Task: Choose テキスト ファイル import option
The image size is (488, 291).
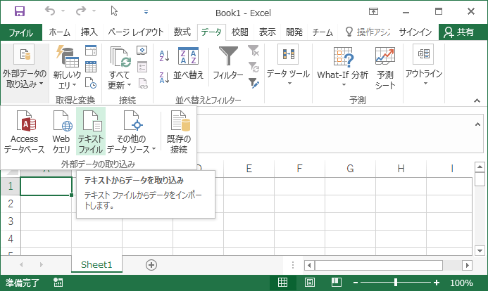Action: (91, 131)
